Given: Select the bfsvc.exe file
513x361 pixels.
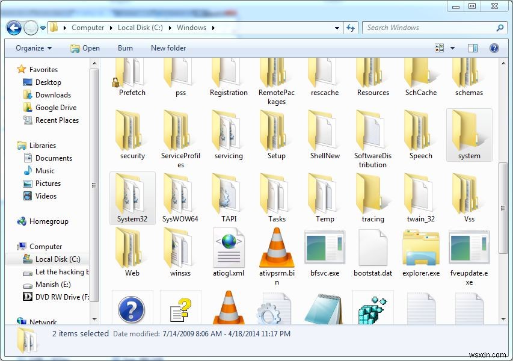Looking at the screenshot, I should pyautogui.click(x=325, y=252).
